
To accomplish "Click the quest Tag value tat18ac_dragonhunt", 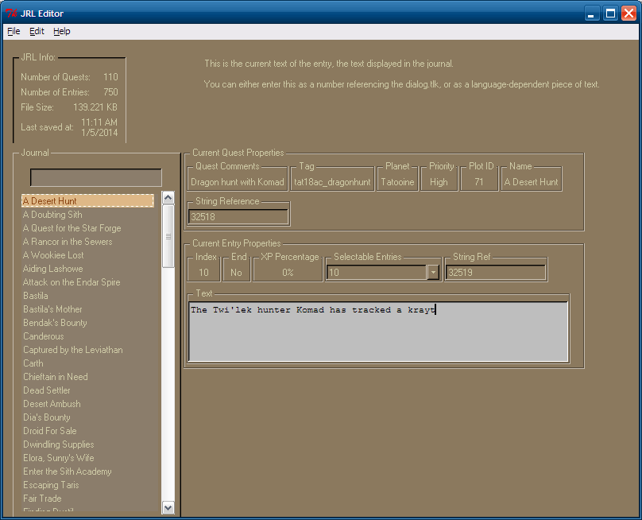I will 332,182.
